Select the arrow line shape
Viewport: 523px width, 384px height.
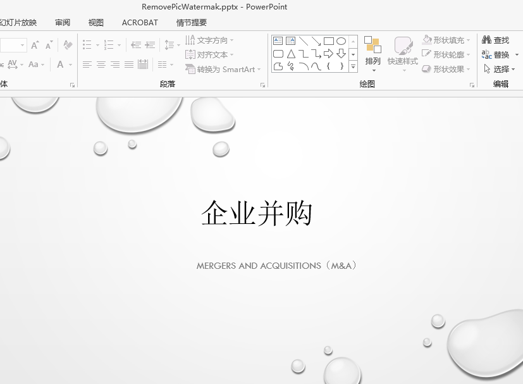click(316, 41)
